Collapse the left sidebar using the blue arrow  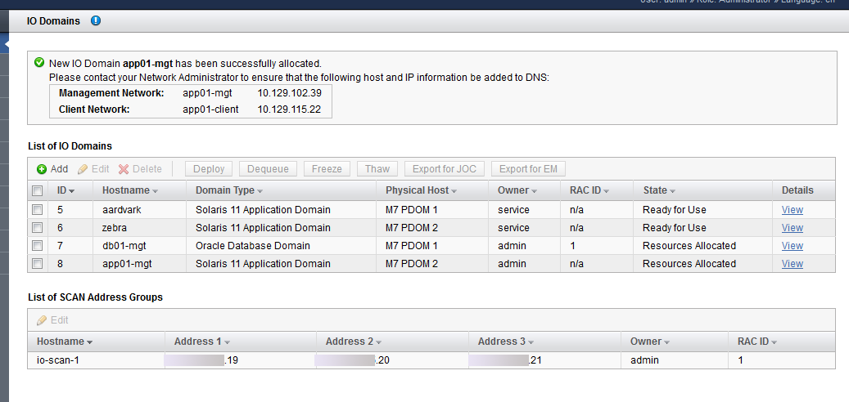[x=5, y=43]
